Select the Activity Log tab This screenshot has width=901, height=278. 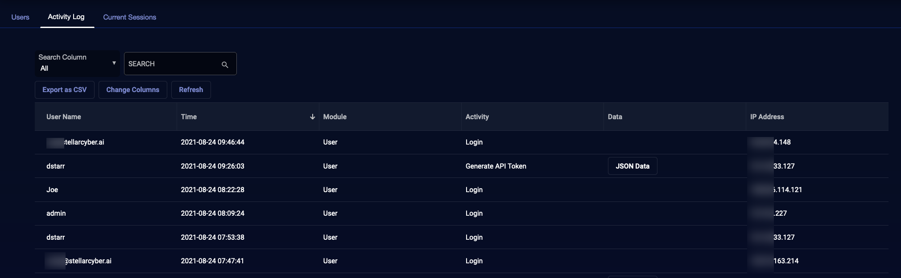point(66,17)
